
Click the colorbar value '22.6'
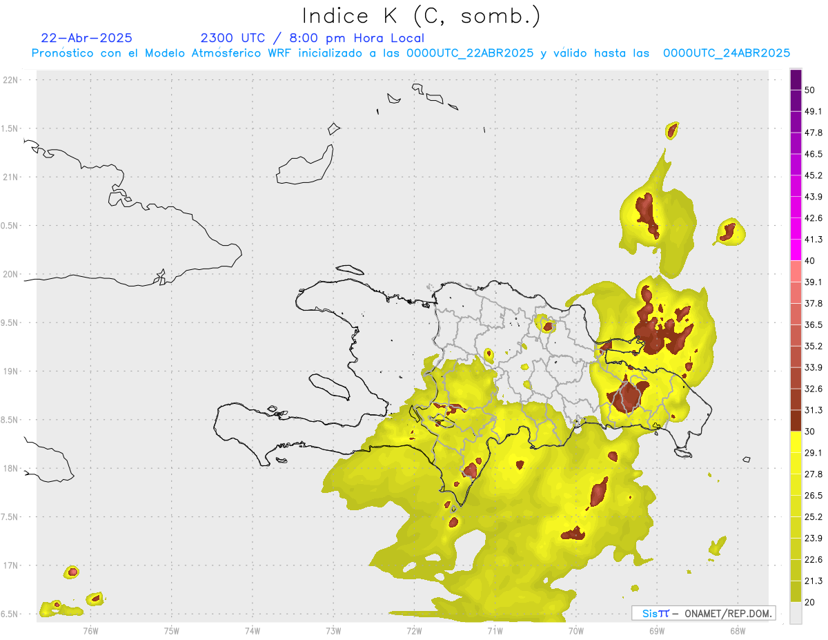point(814,560)
